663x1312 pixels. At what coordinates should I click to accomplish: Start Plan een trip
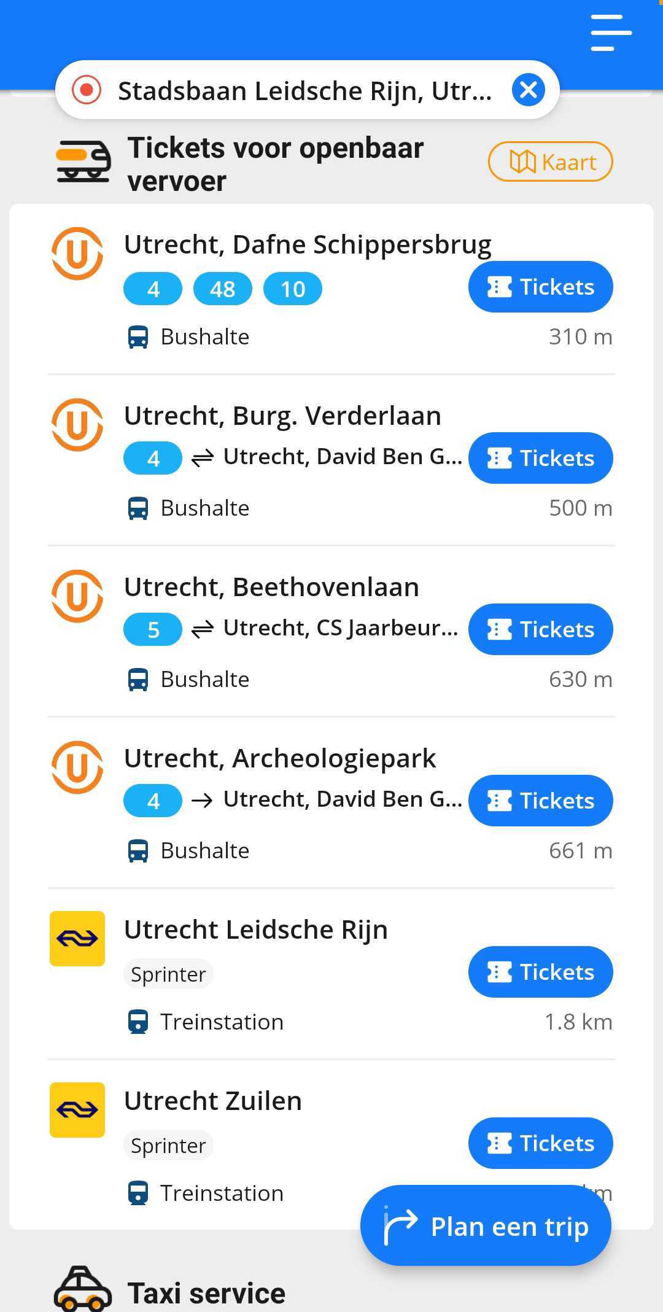pyautogui.click(x=486, y=1225)
